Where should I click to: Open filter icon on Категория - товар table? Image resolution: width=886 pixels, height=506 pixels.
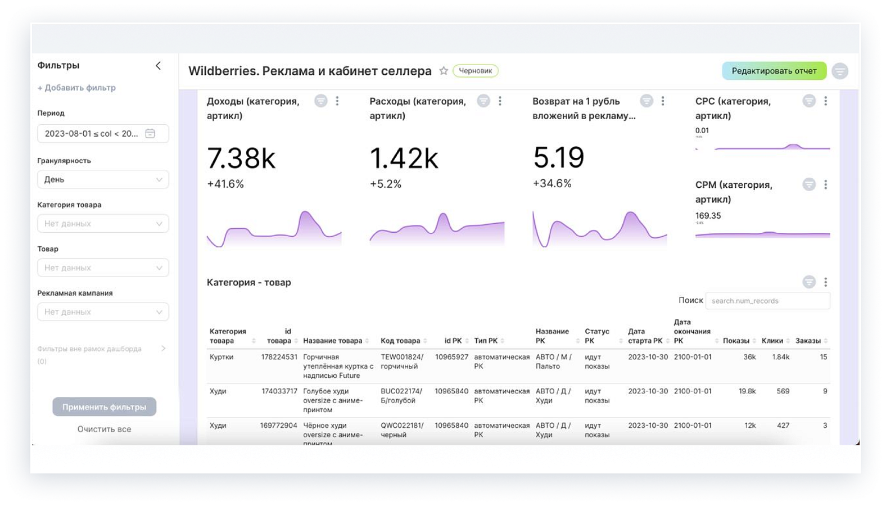pyautogui.click(x=809, y=282)
